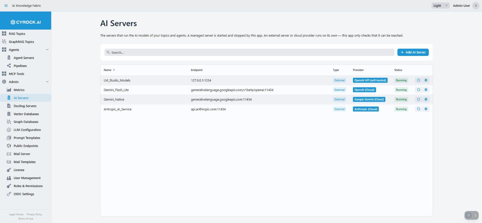Image resolution: width=482 pixels, height=223 pixels.
Task: Open settings gear for LM_Studio_Models
Action: 426,80
